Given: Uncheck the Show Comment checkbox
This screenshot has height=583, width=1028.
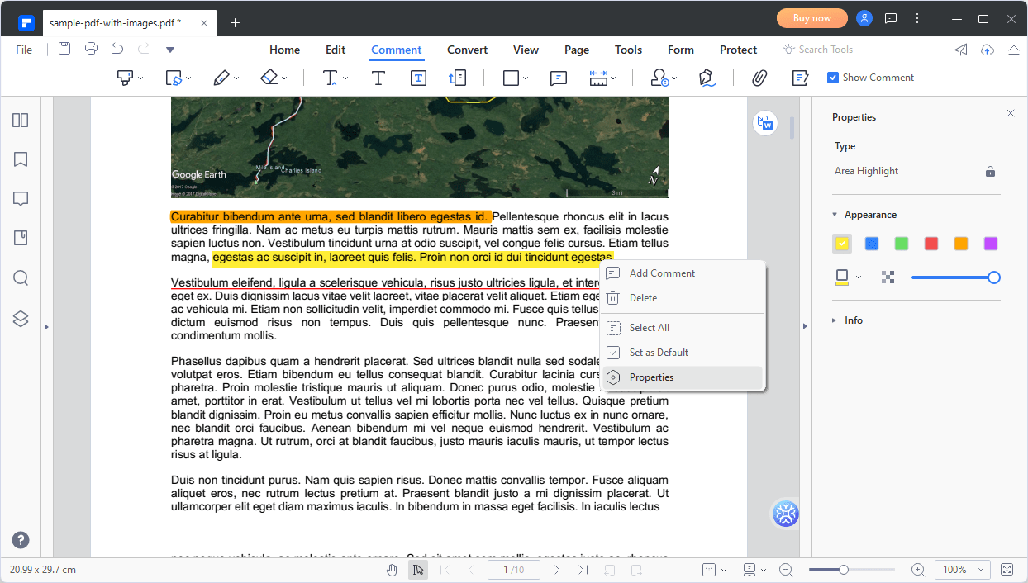Looking at the screenshot, I should tap(833, 78).
